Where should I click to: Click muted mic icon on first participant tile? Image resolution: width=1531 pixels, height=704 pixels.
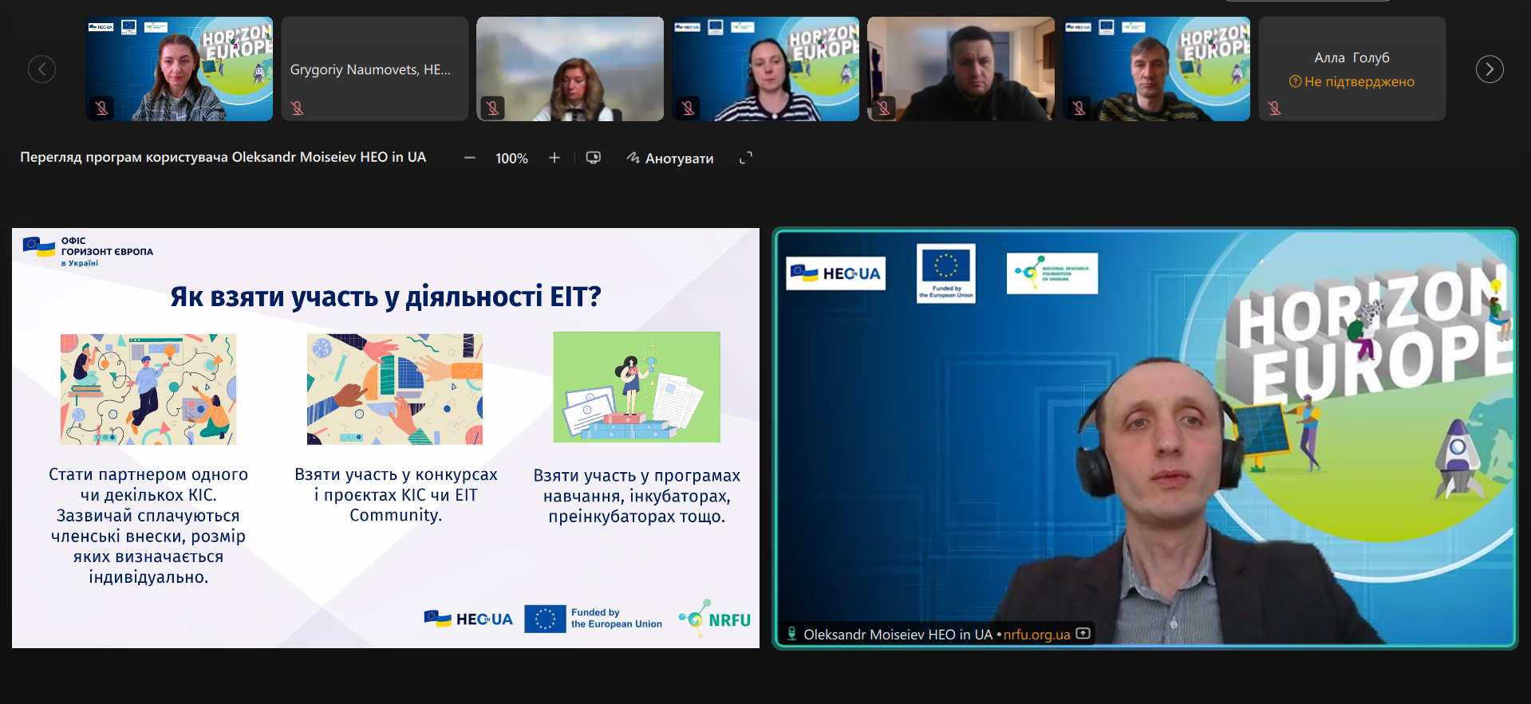(x=101, y=108)
